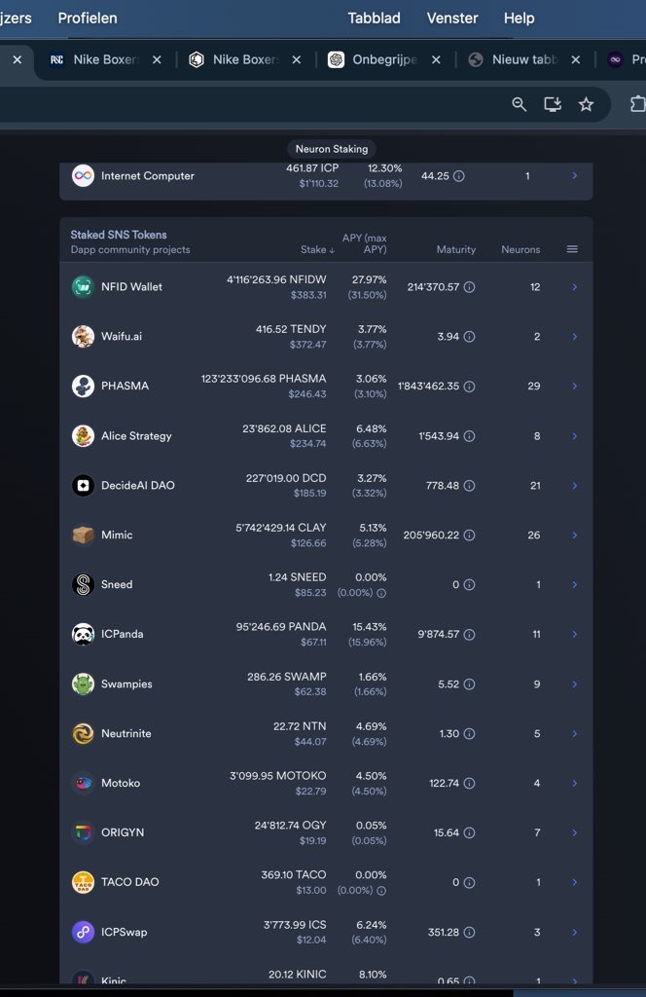Click the 4'116'263.96 NFIDW stake value
The width and height of the screenshot is (646, 997).
pos(276,279)
